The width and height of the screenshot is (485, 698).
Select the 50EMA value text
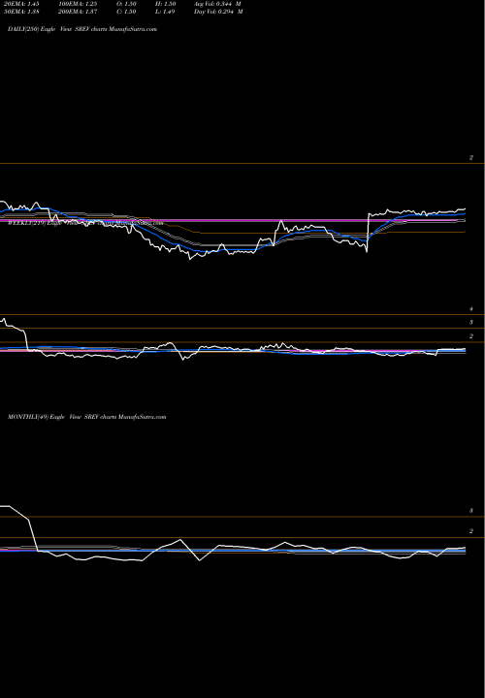tap(20, 12)
